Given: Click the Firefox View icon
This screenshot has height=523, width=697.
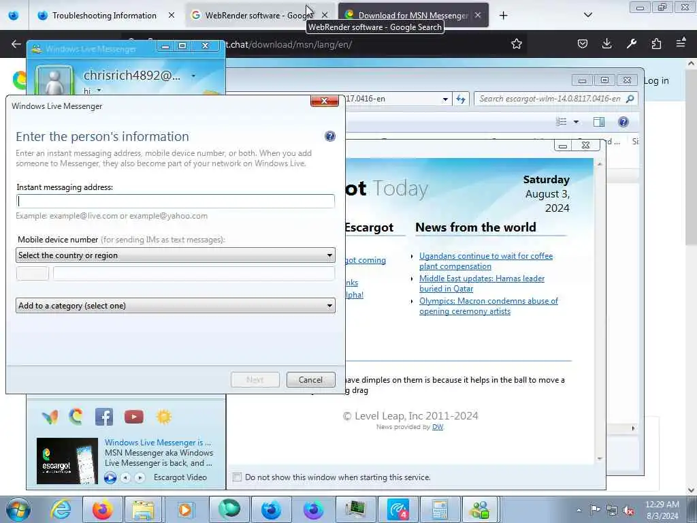Looking at the screenshot, I should pos(14,16).
